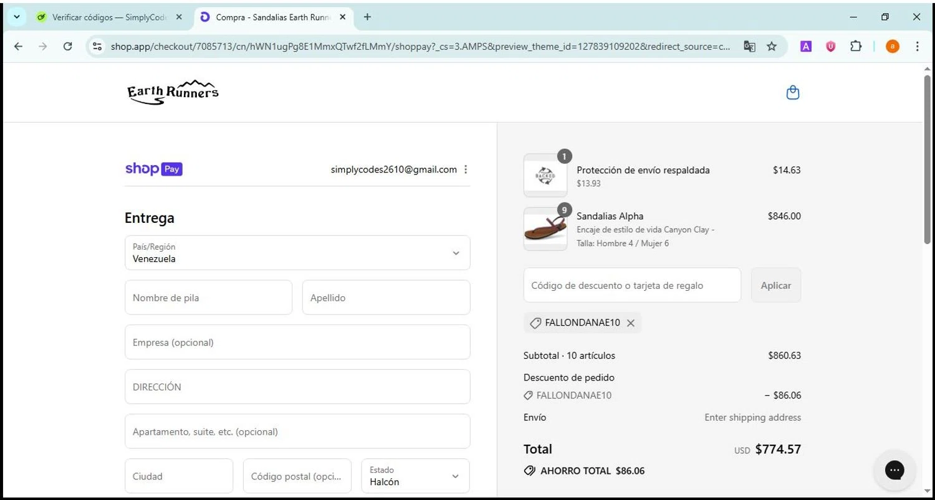Click the AHORRO TOTAL $86.06 text
This screenshot has width=935, height=500.
point(592,471)
